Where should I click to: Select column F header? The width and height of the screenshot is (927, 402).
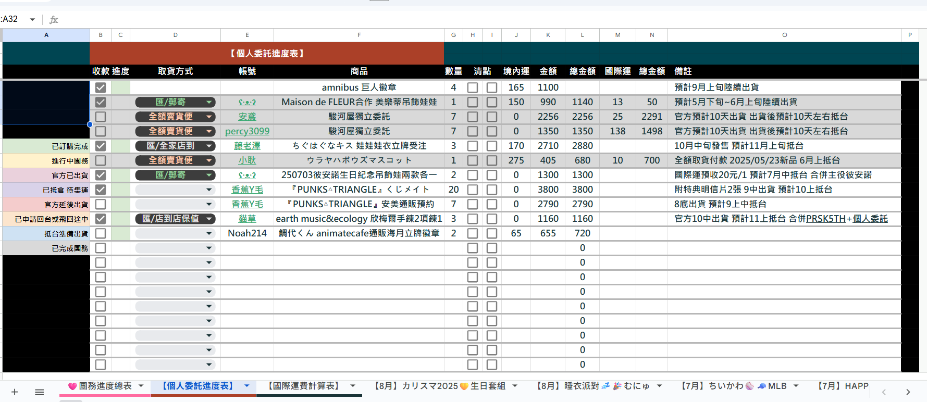pyautogui.click(x=359, y=35)
